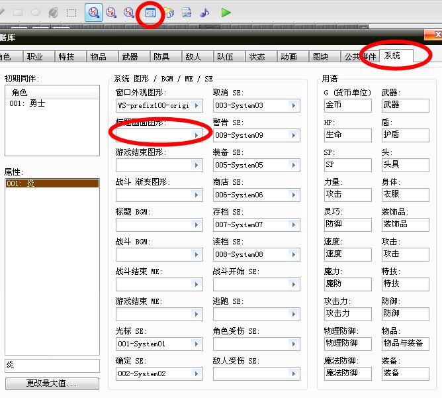Viewport: 442px width, 398px height.
Task: Switch to the 队伍 tab
Action: click(x=229, y=56)
